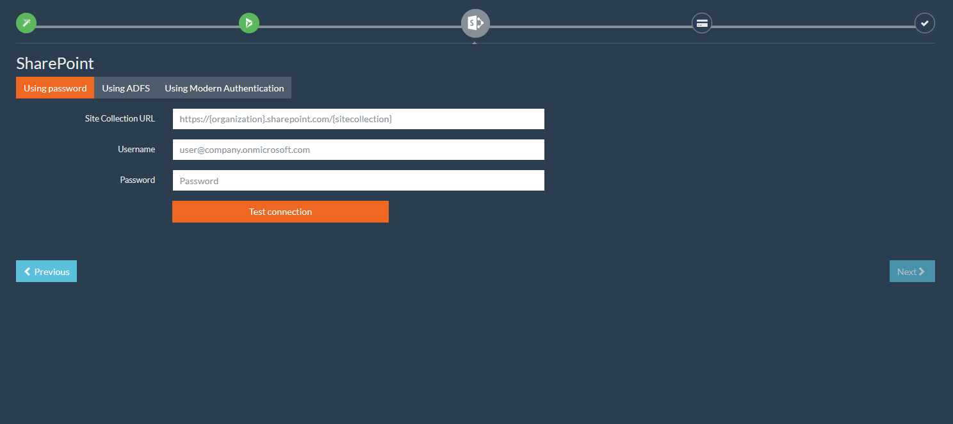Open the final checkmark step

point(925,23)
